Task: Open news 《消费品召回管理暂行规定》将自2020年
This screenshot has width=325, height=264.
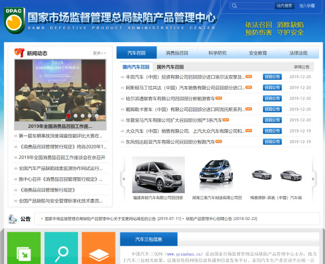Action: click(62, 147)
